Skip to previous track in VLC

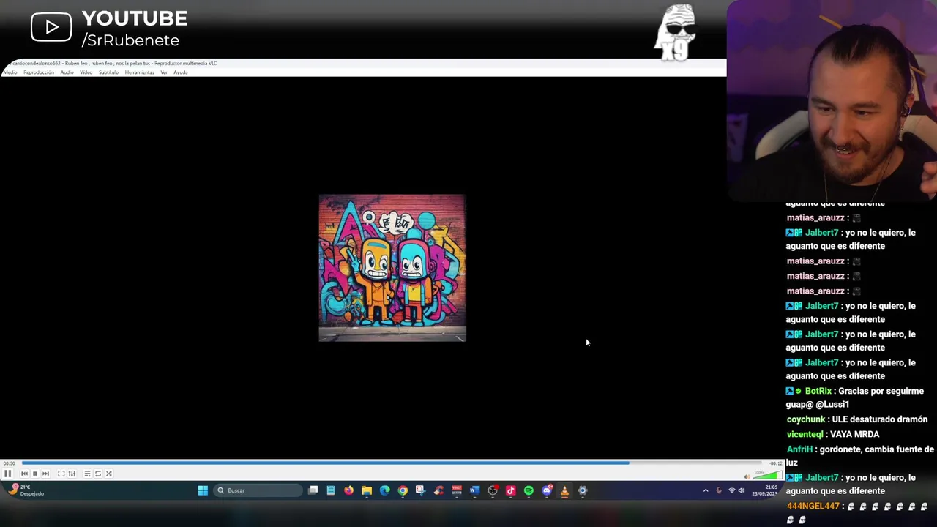(x=24, y=474)
